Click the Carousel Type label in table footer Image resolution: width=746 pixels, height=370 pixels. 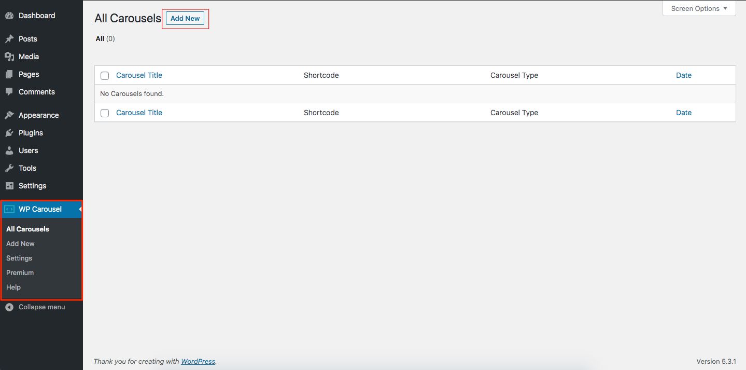coord(514,113)
